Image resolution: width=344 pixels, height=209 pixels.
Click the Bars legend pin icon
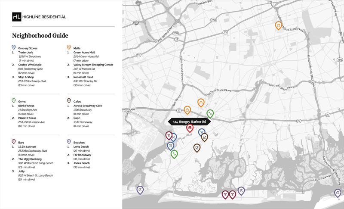coord(14,142)
